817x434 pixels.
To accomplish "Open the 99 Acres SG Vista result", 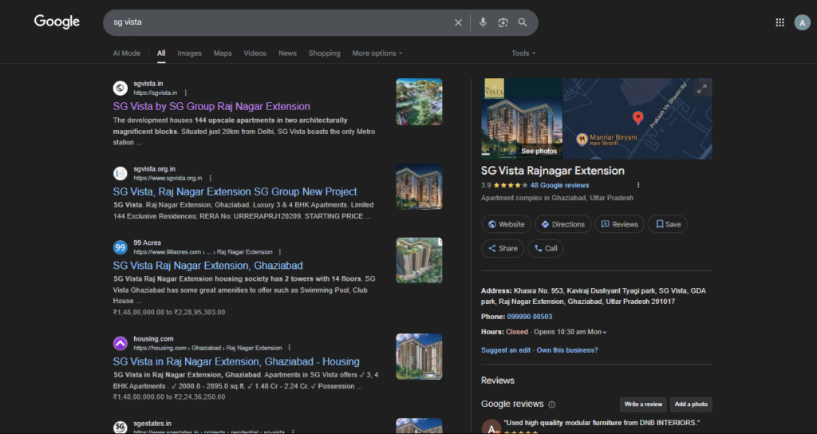I will point(207,266).
